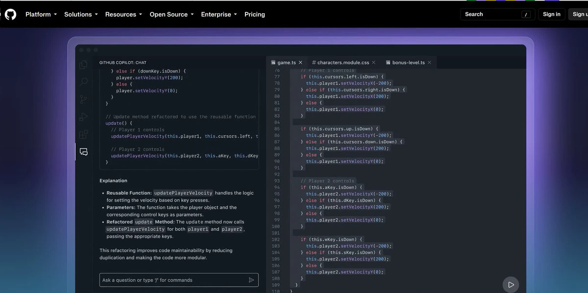The width and height of the screenshot is (588, 293).
Task: Open the Extensions icon in editor sidebar
Action: coord(84,134)
